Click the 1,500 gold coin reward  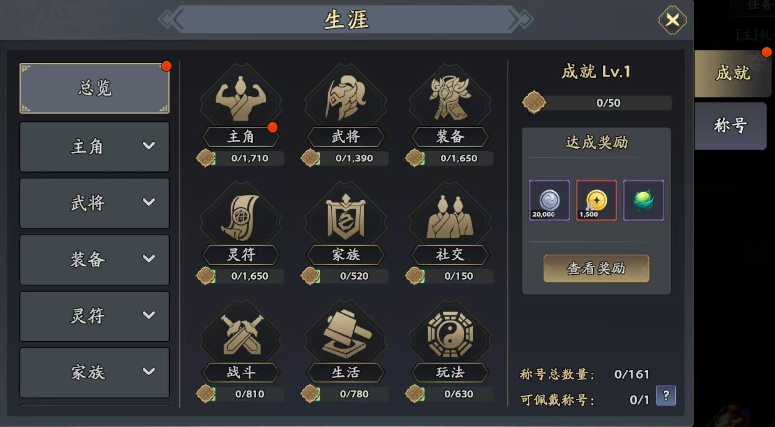click(597, 200)
